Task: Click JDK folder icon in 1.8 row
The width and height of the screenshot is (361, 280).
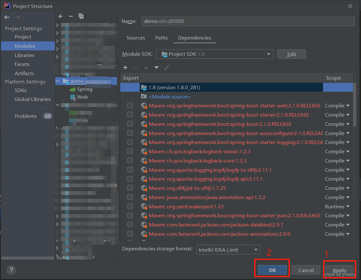Action: tap(144, 88)
